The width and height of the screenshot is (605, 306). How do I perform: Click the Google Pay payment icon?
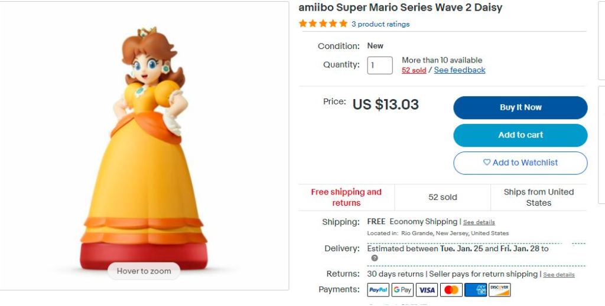tap(402, 290)
